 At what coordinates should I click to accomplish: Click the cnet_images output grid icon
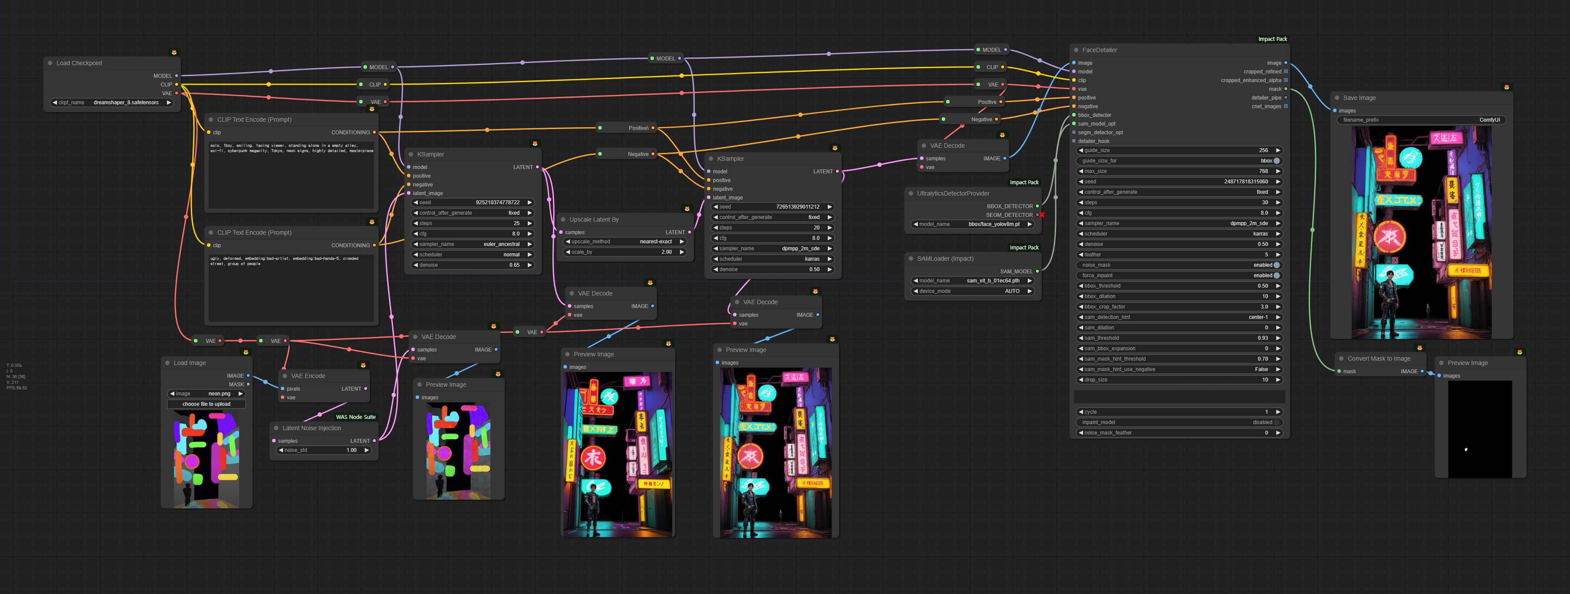[1285, 106]
